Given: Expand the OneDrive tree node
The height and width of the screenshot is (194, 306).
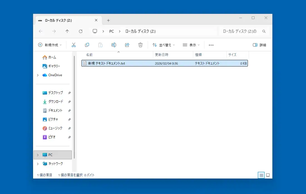Looking at the screenshot, I should pos(38,75).
